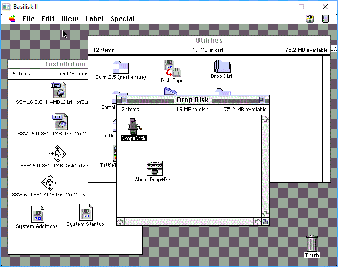This screenshot has height=267, width=338.
Task: Click scroll up arrow in Drop Disk window
Action: 265,119
